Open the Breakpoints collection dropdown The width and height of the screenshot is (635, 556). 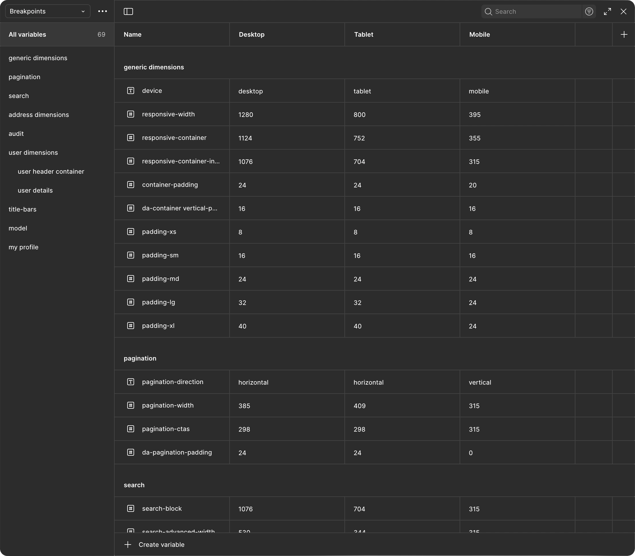(x=48, y=11)
